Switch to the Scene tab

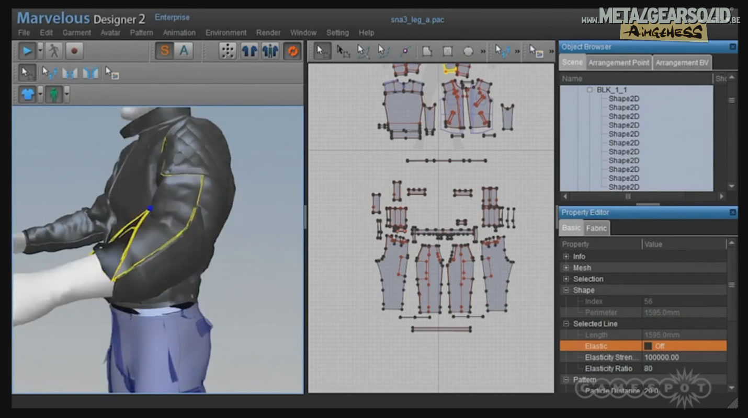[572, 62]
